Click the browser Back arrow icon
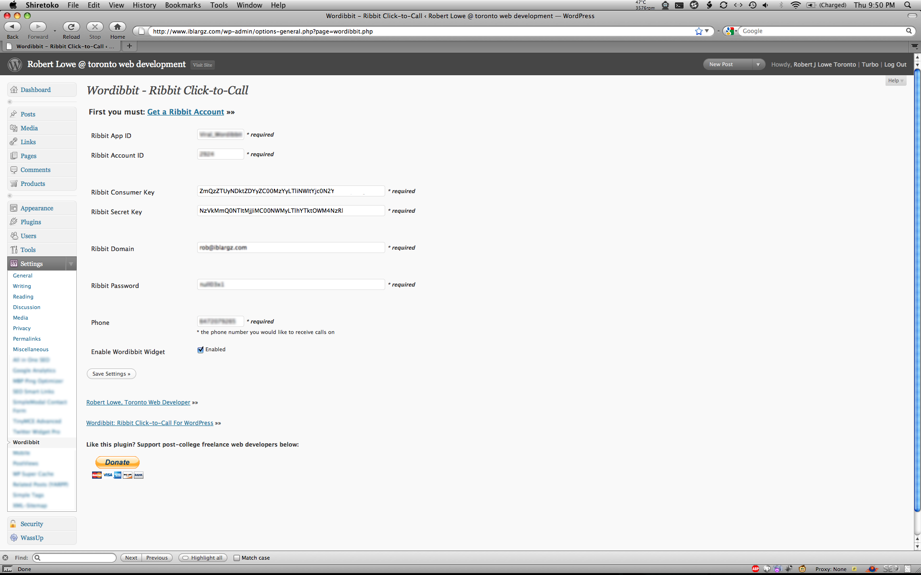The image size is (921, 575). (x=12, y=27)
